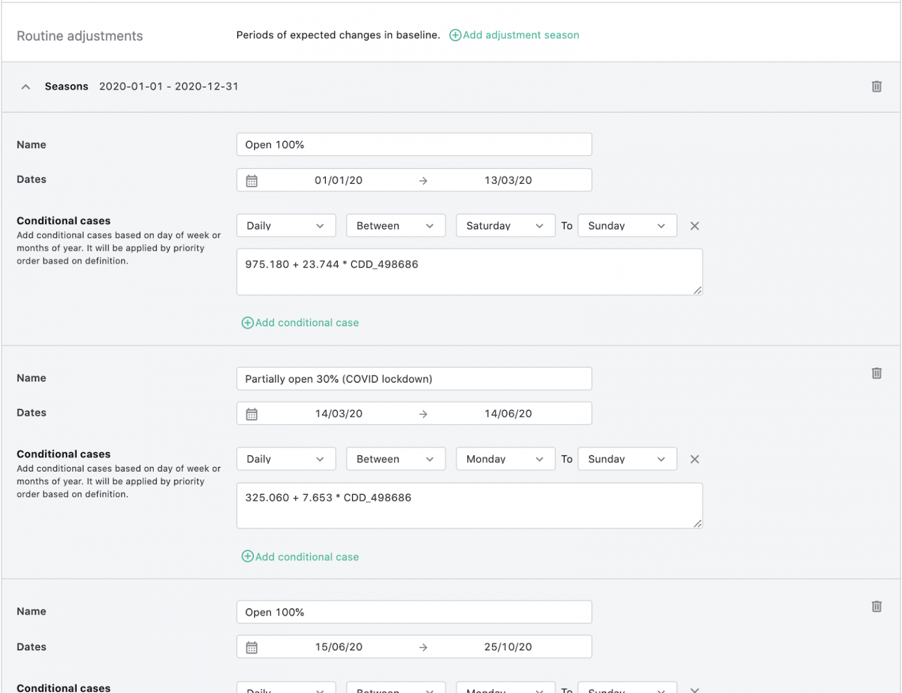902x693 pixels.
Task: Open the Saturday start-day dropdown
Action: (505, 226)
